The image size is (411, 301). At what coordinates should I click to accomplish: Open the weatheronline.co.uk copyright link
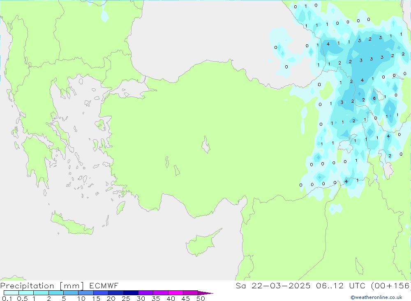pos(376,297)
